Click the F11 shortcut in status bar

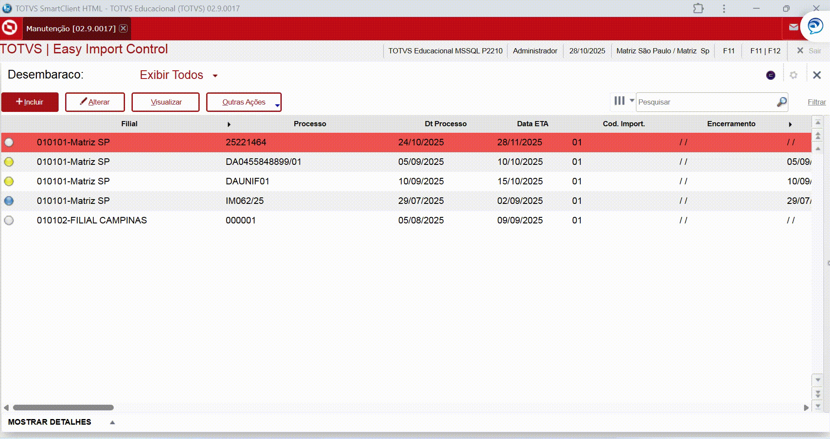click(728, 51)
